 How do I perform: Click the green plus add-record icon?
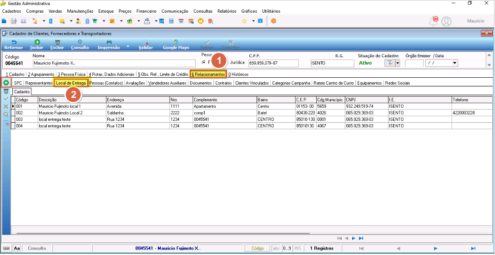tap(6, 83)
